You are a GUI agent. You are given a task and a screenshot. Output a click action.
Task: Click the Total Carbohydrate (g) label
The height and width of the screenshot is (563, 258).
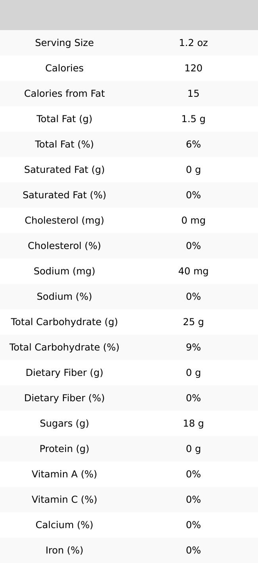point(64,322)
